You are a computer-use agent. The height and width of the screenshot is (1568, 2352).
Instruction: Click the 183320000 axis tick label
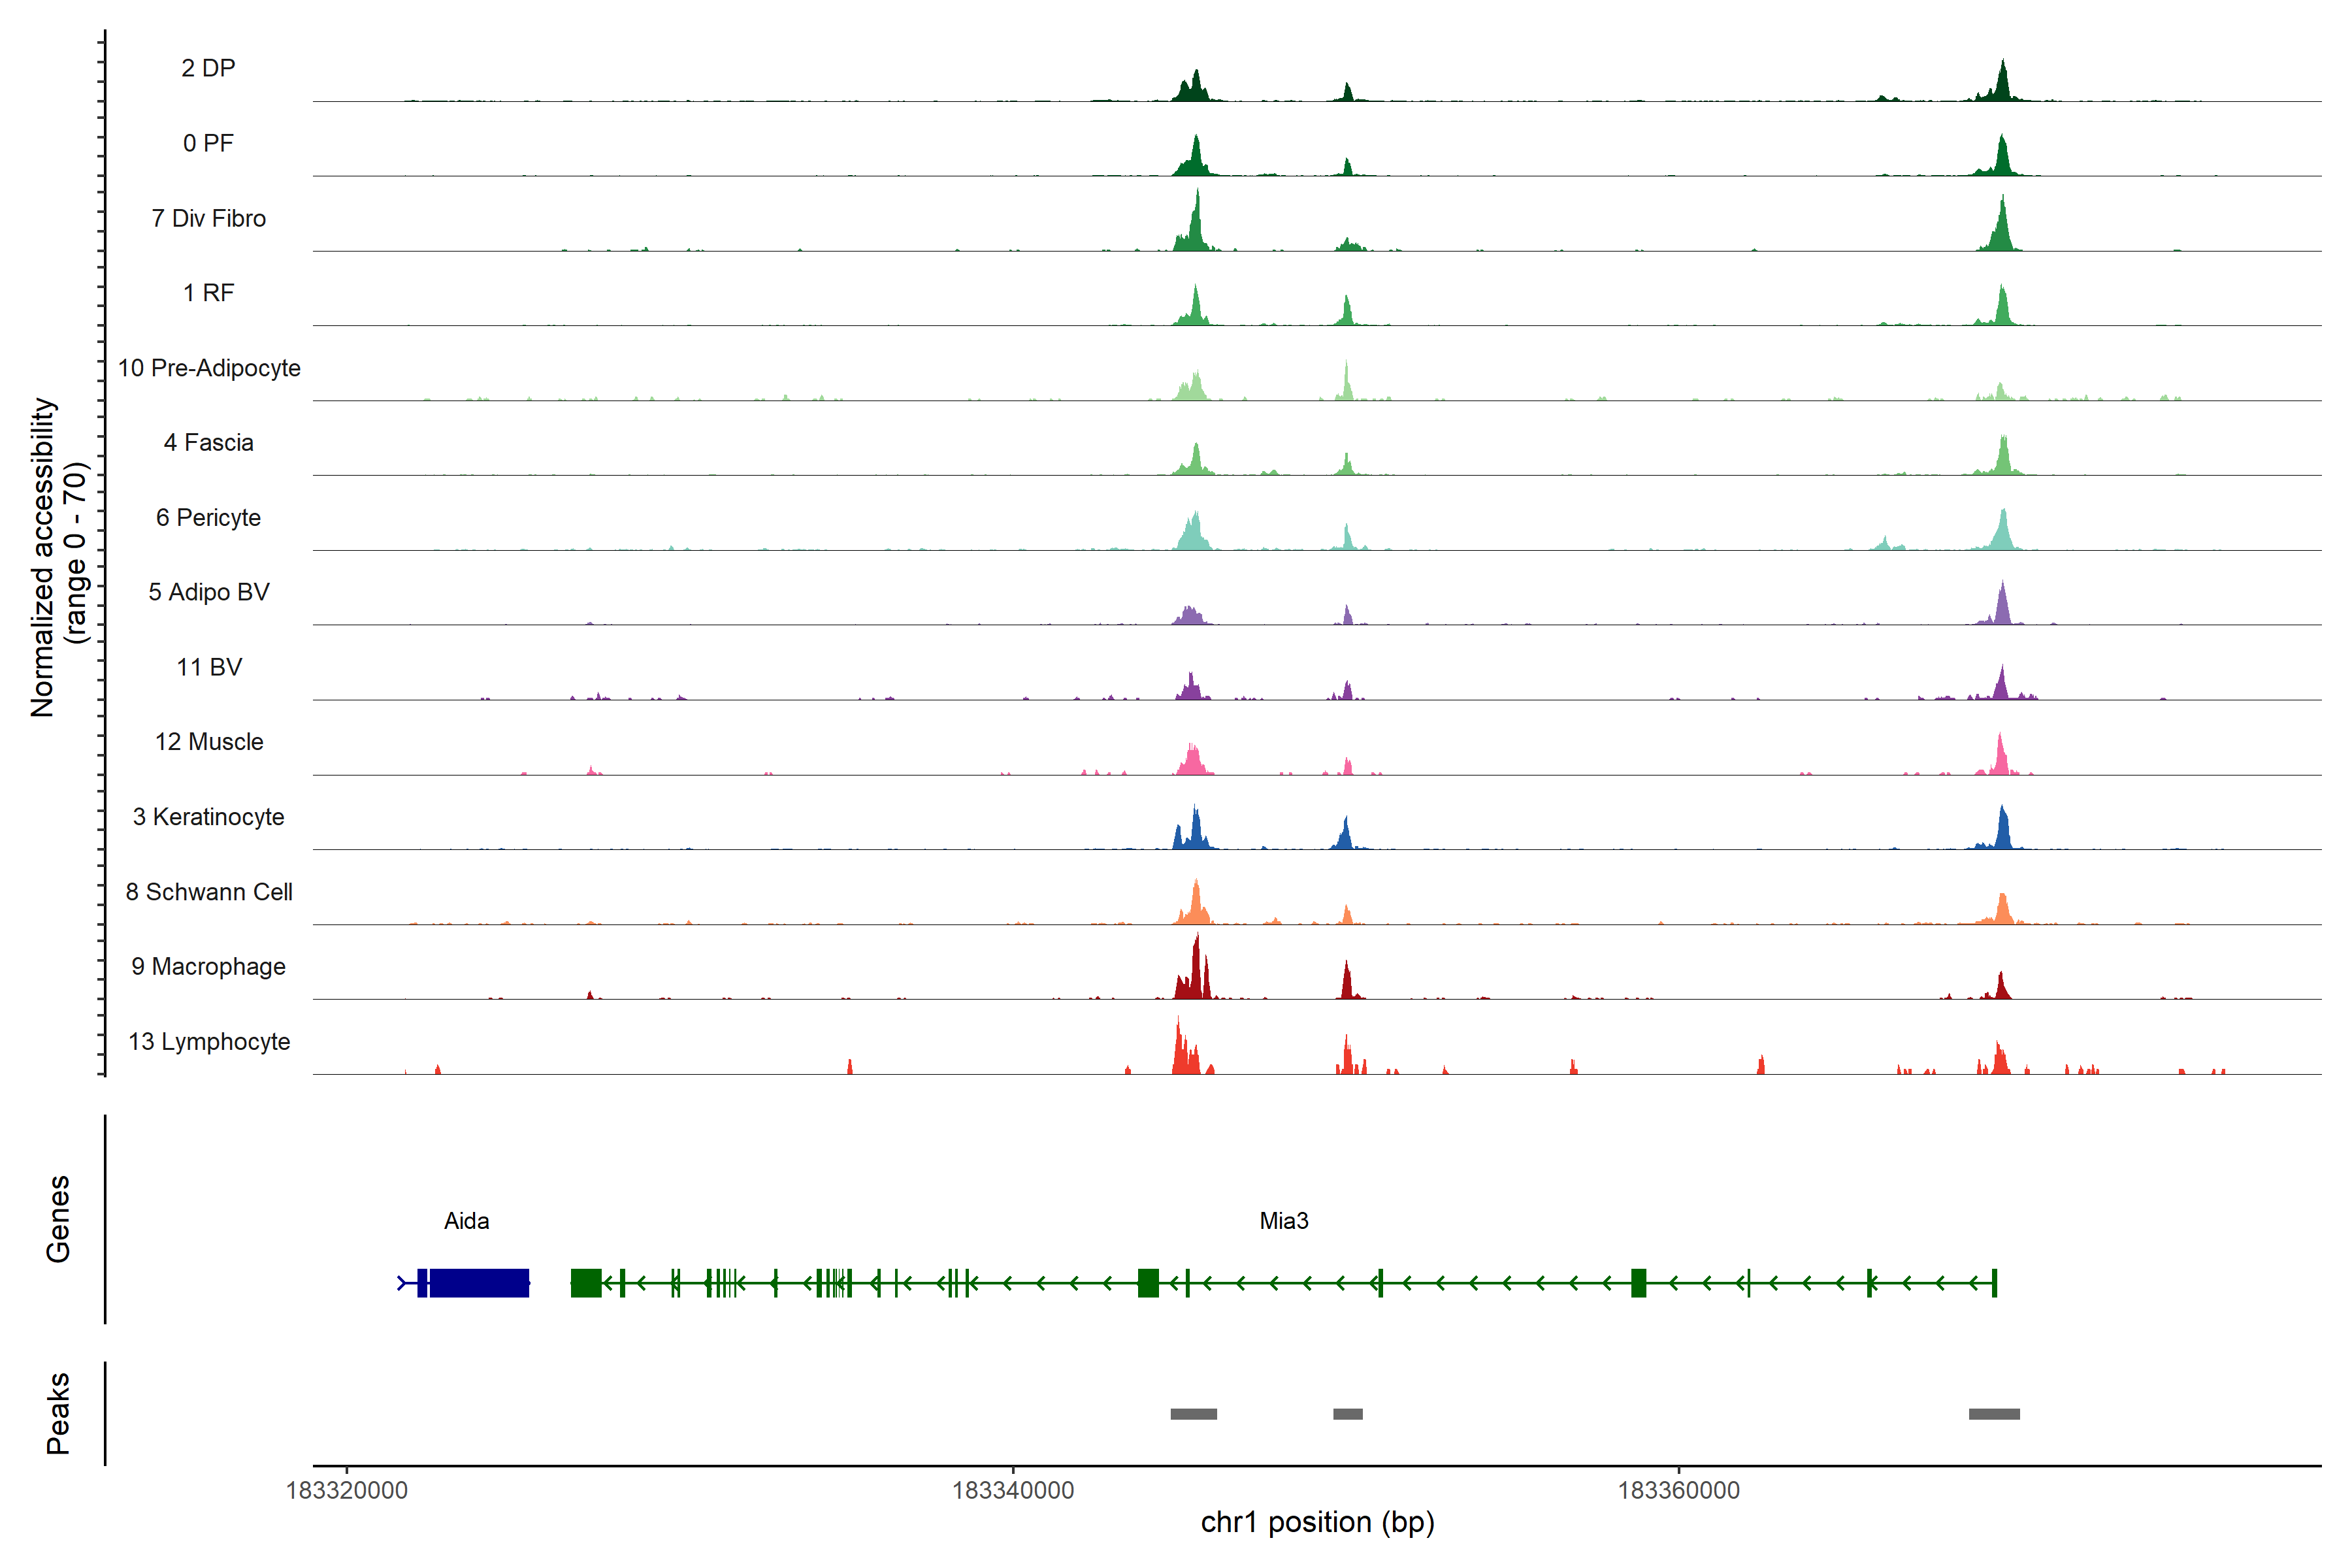[346, 1491]
